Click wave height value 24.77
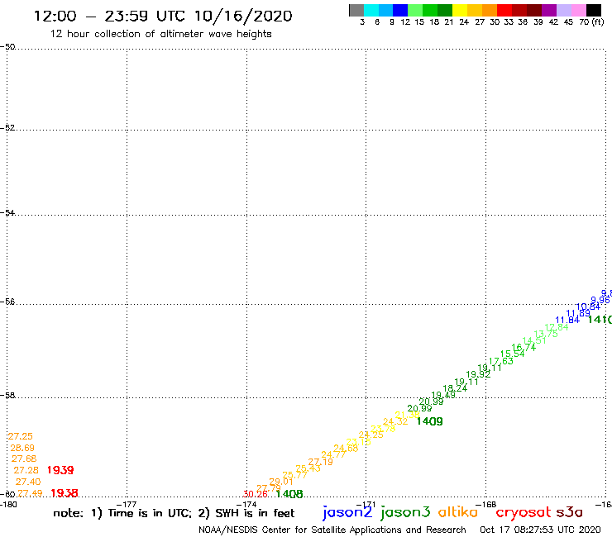 [334, 454]
